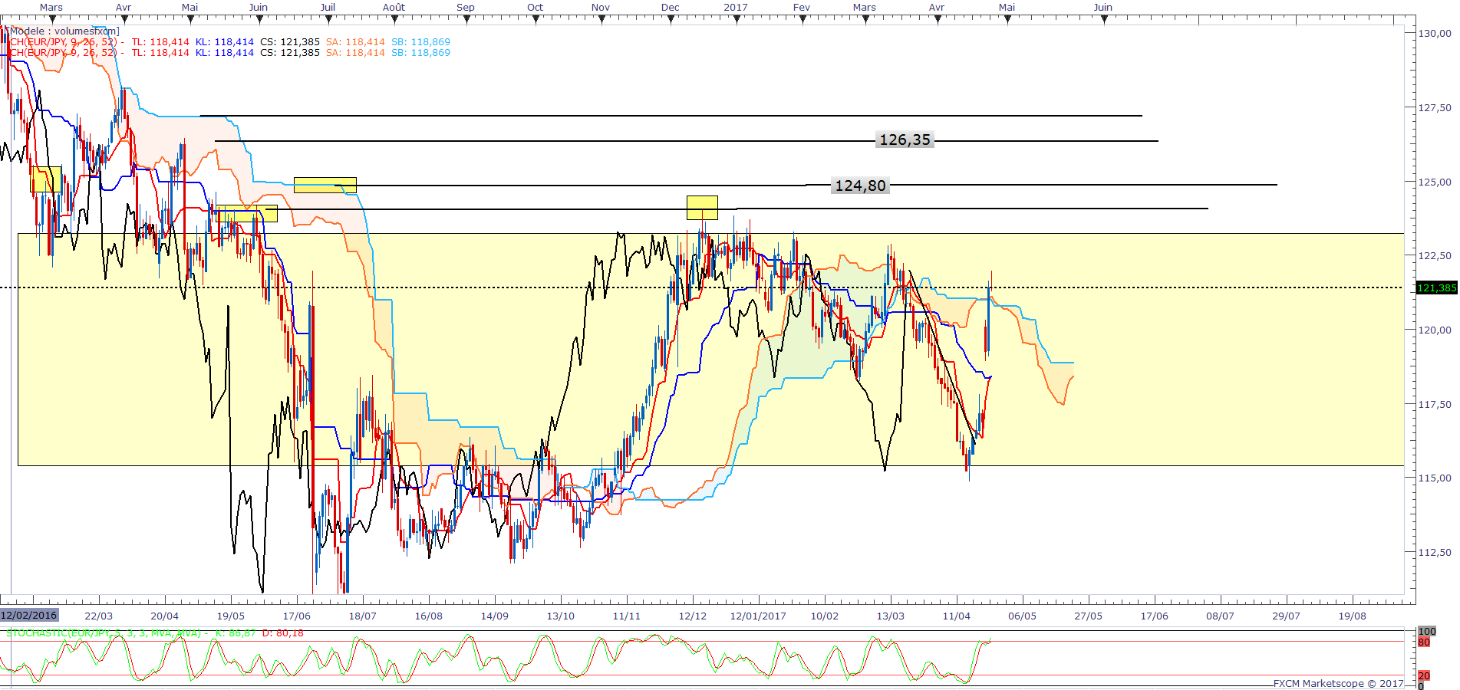The height and width of the screenshot is (690, 1460).
Task: Click the 06/05 date label
Action: (x=1022, y=616)
